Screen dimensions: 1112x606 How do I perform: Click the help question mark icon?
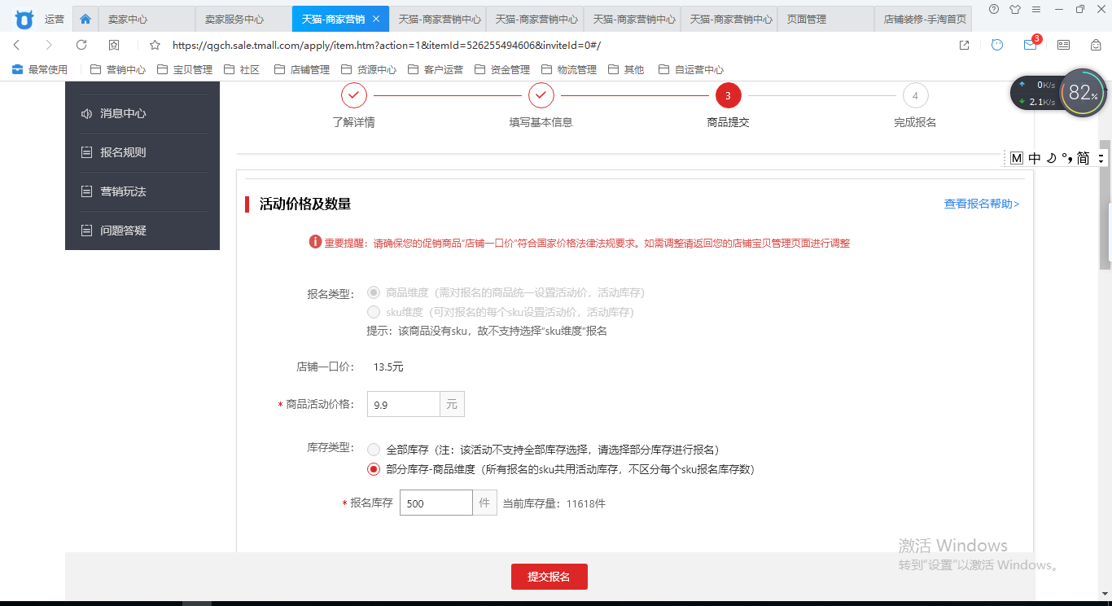(x=994, y=9)
